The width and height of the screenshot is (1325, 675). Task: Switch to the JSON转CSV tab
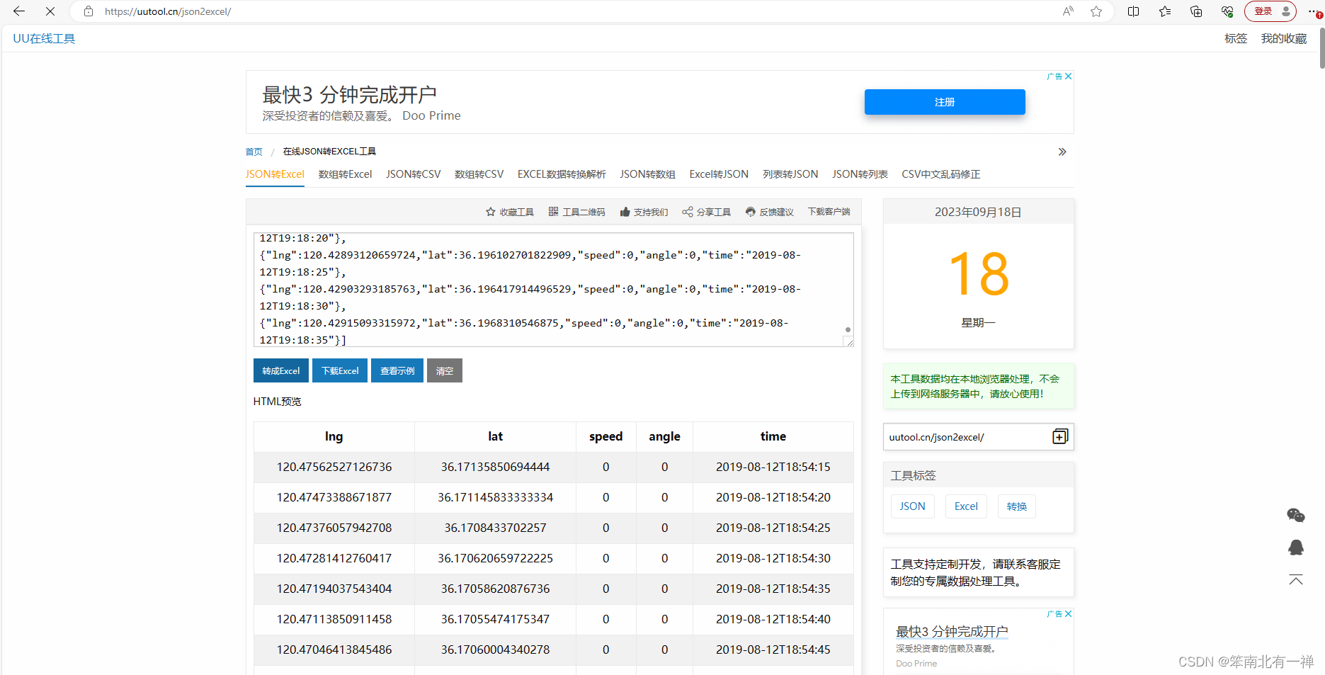(x=414, y=174)
